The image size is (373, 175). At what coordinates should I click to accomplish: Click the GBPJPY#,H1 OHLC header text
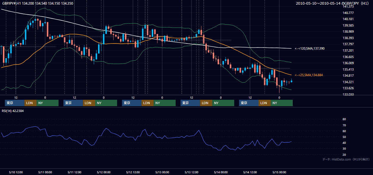coord(38,3)
